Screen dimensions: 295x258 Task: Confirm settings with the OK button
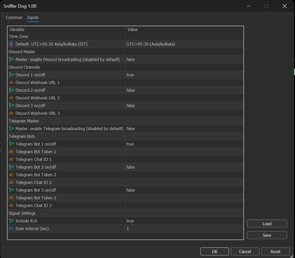pos(215,252)
